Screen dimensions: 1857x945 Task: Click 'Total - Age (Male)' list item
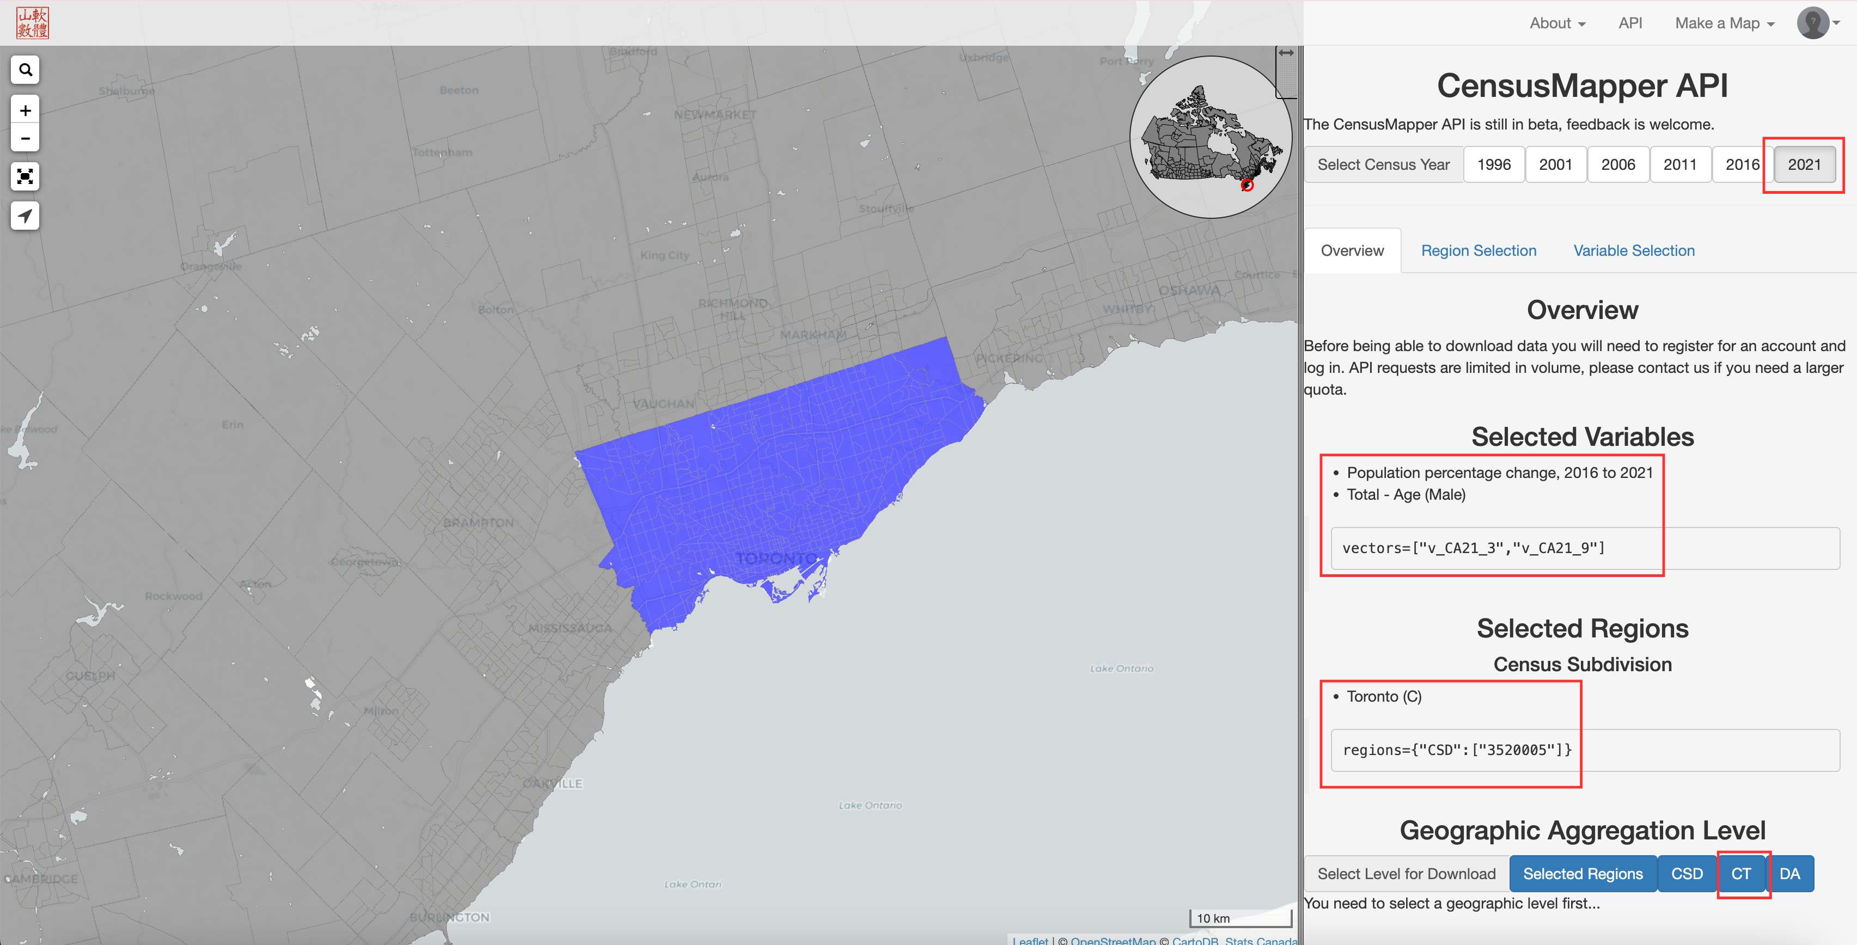coord(1406,494)
